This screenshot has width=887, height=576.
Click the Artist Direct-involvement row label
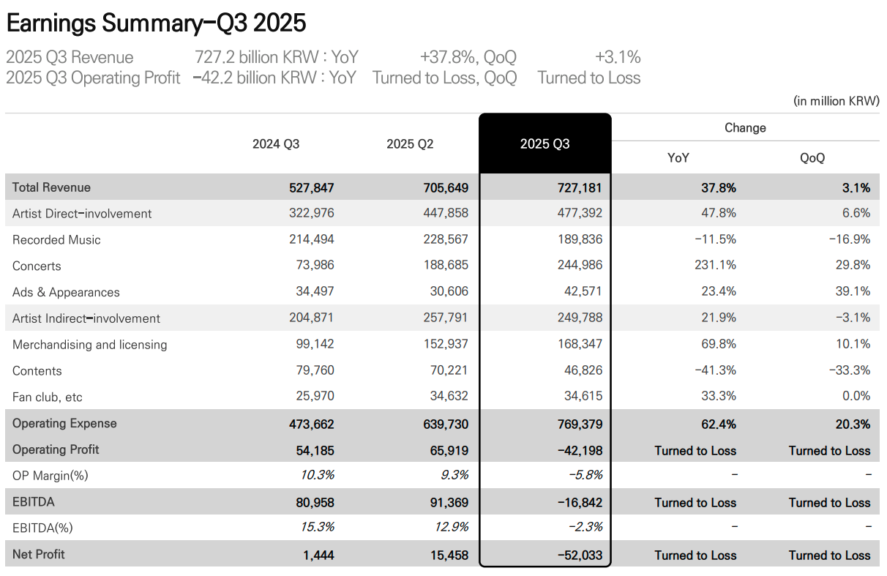[82, 214]
